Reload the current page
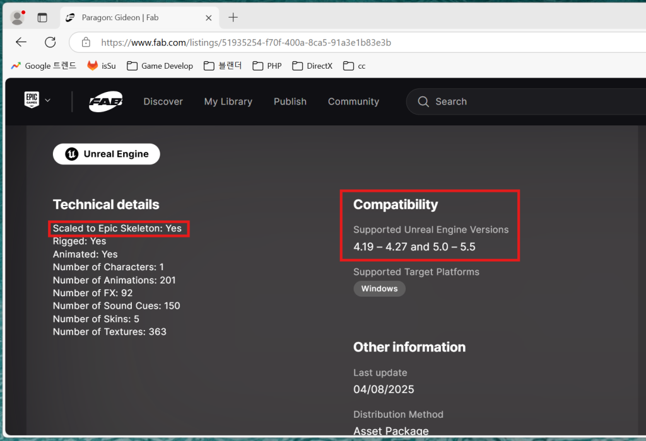The height and width of the screenshot is (441, 646). pyautogui.click(x=50, y=42)
